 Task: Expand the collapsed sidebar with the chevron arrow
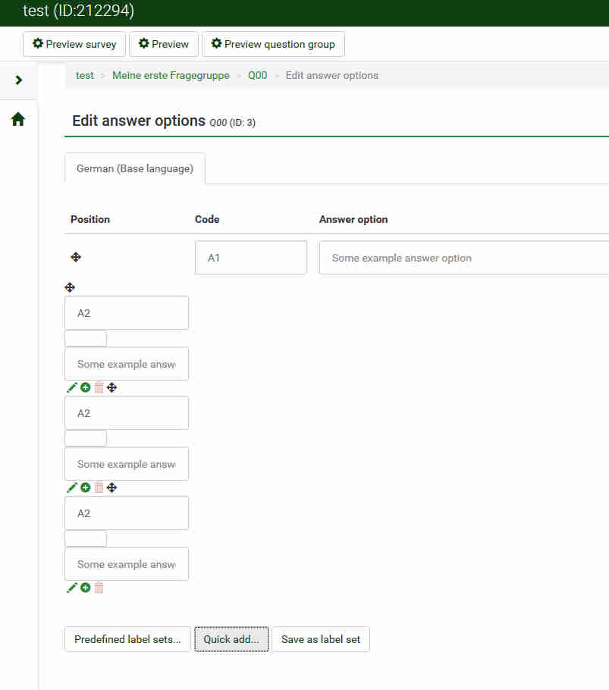click(19, 80)
